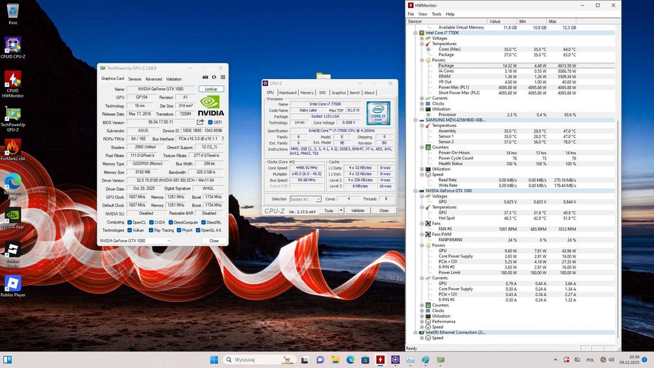Expand the Cores (Max) temperature node

(x=428, y=49)
